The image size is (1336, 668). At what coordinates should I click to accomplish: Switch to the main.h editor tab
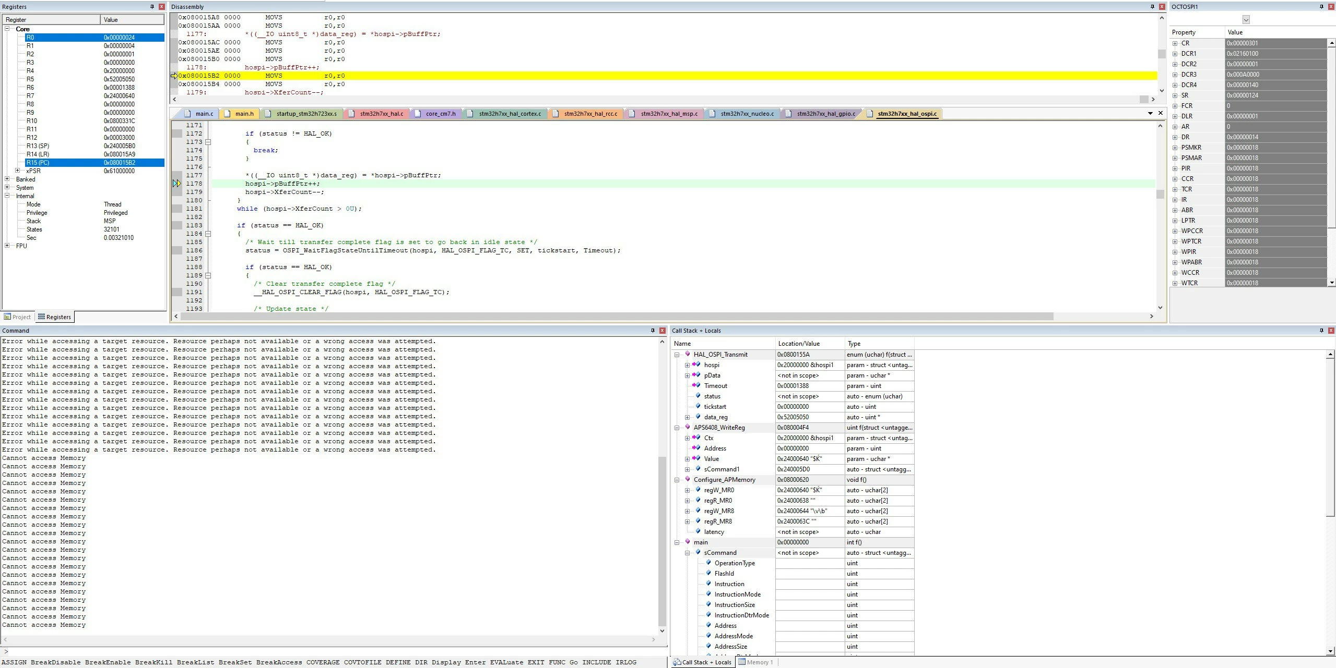click(x=239, y=114)
